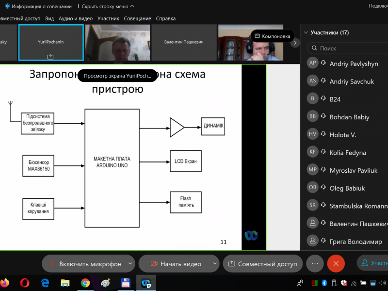The height and width of the screenshot is (291, 388).
Task: Open the Справка menu
Action: click(165, 18)
